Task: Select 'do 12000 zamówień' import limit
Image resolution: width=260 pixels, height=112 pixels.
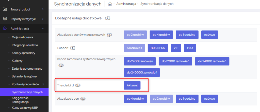Action: pyautogui.click(x=175, y=61)
